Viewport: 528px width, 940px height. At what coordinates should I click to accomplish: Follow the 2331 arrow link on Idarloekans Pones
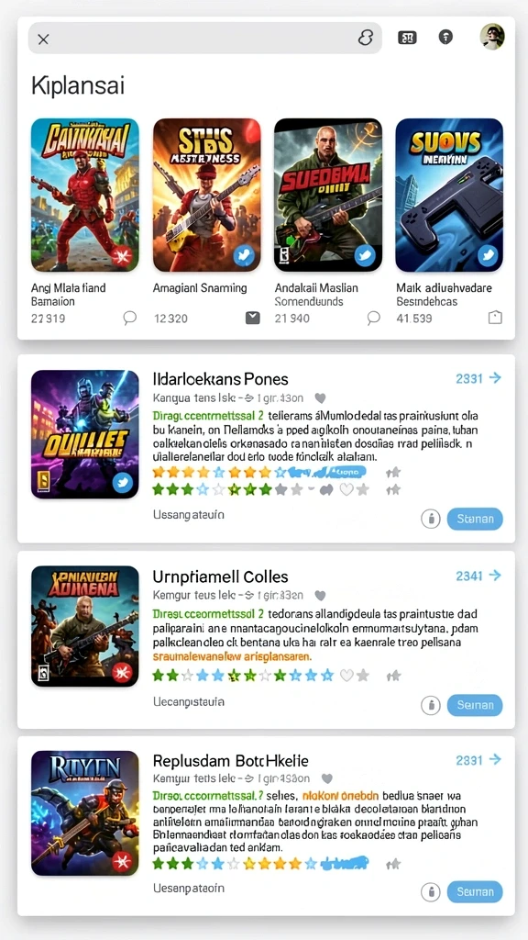(x=478, y=377)
